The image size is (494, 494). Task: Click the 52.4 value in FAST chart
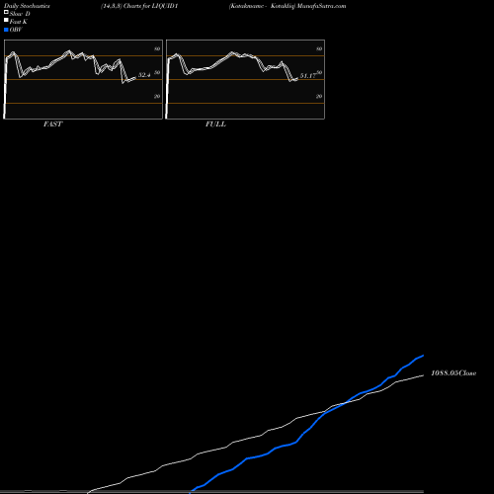[x=144, y=75]
